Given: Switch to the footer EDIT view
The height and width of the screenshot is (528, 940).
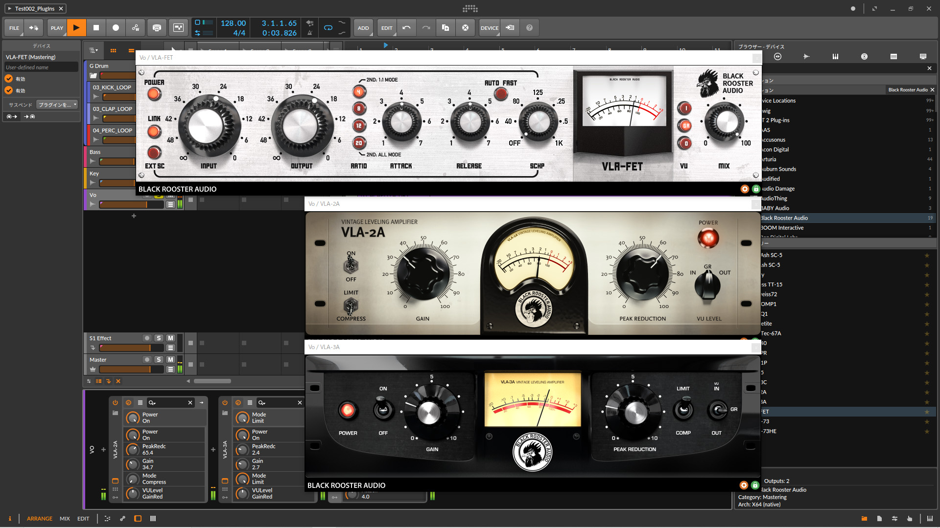Looking at the screenshot, I should pyautogui.click(x=83, y=518).
